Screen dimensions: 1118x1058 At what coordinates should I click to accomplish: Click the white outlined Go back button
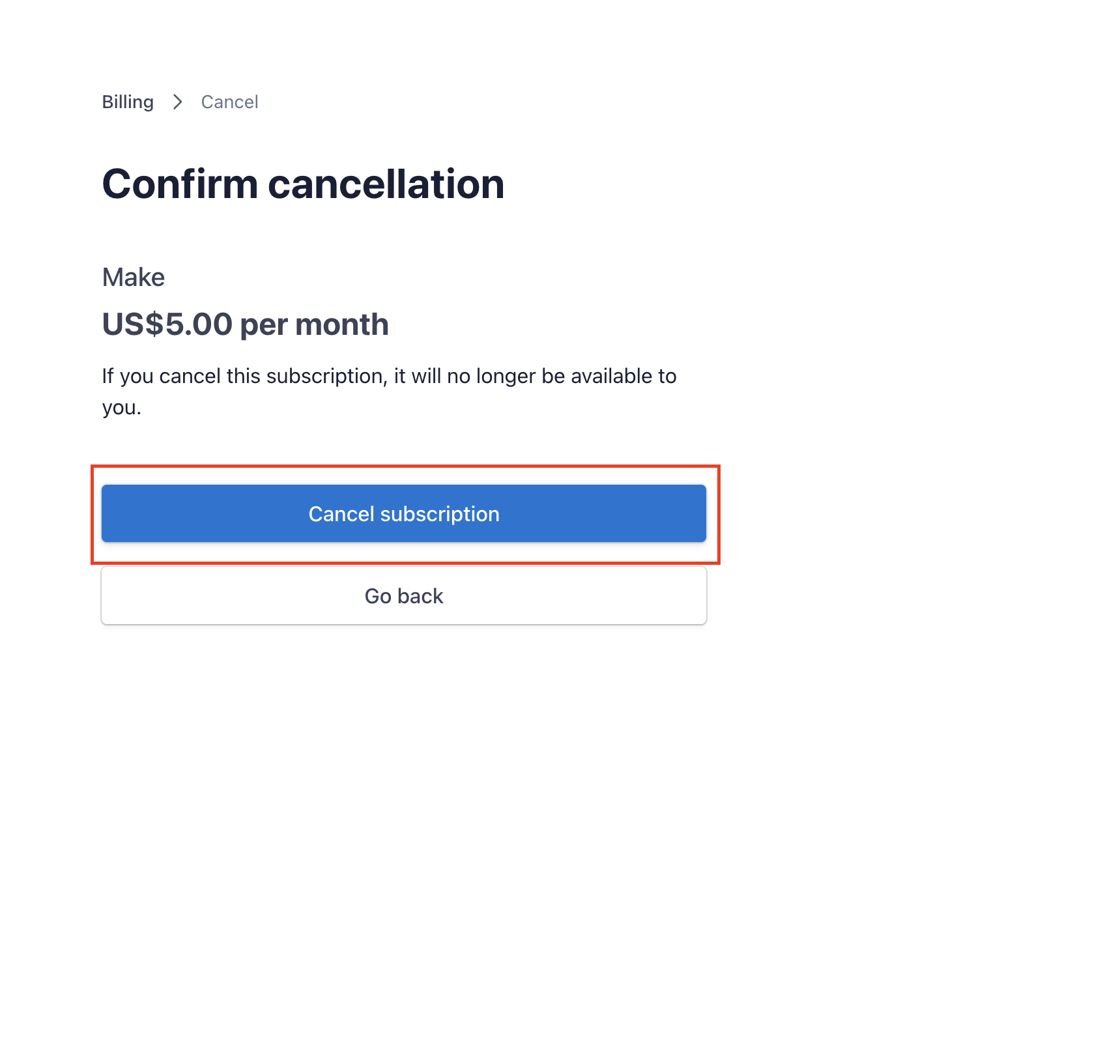(x=404, y=595)
